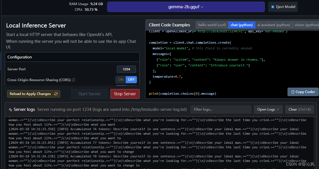Click the log line for Accumulated 76 tokens
The width and height of the screenshot is (319, 169).
(157, 134)
